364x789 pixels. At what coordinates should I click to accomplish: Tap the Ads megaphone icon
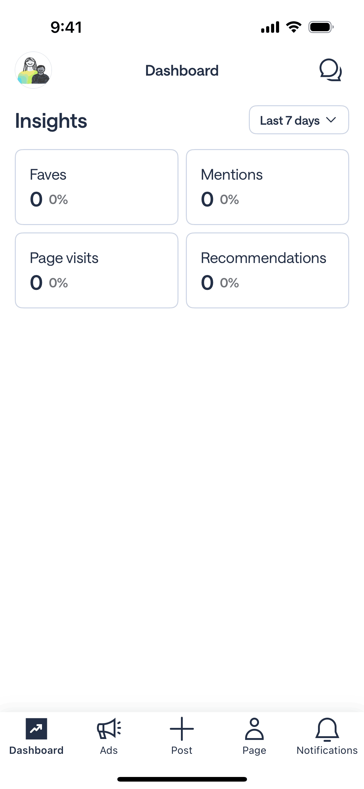pyautogui.click(x=109, y=729)
